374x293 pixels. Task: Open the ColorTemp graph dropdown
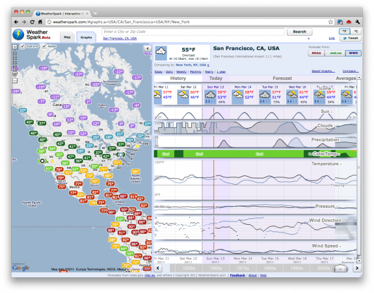click(x=339, y=155)
